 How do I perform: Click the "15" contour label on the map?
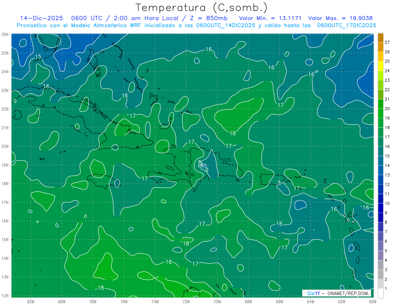click(38, 57)
